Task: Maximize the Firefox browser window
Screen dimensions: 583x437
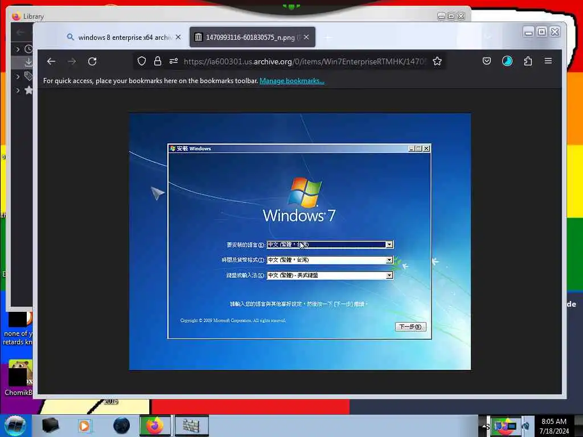Action: (542, 32)
